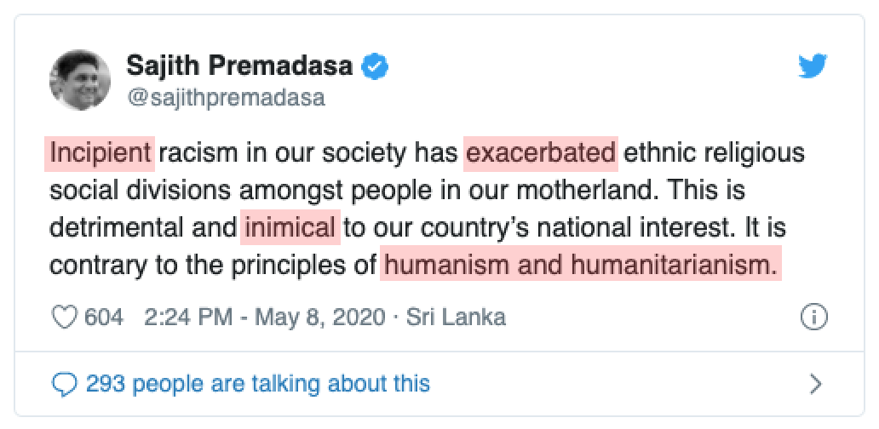Open "293 people are talking about this"
Viewport: 879px width, 429px height.
(x=258, y=384)
